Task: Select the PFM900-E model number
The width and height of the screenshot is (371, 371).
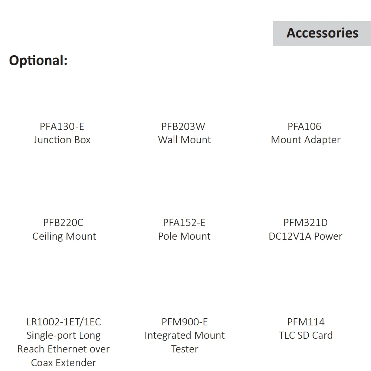Action: 185,322
